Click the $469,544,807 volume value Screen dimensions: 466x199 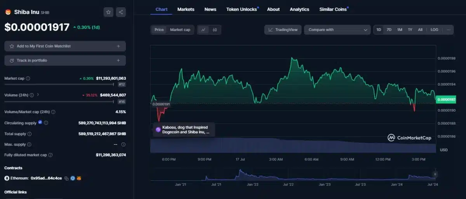pyautogui.click(x=113, y=95)
